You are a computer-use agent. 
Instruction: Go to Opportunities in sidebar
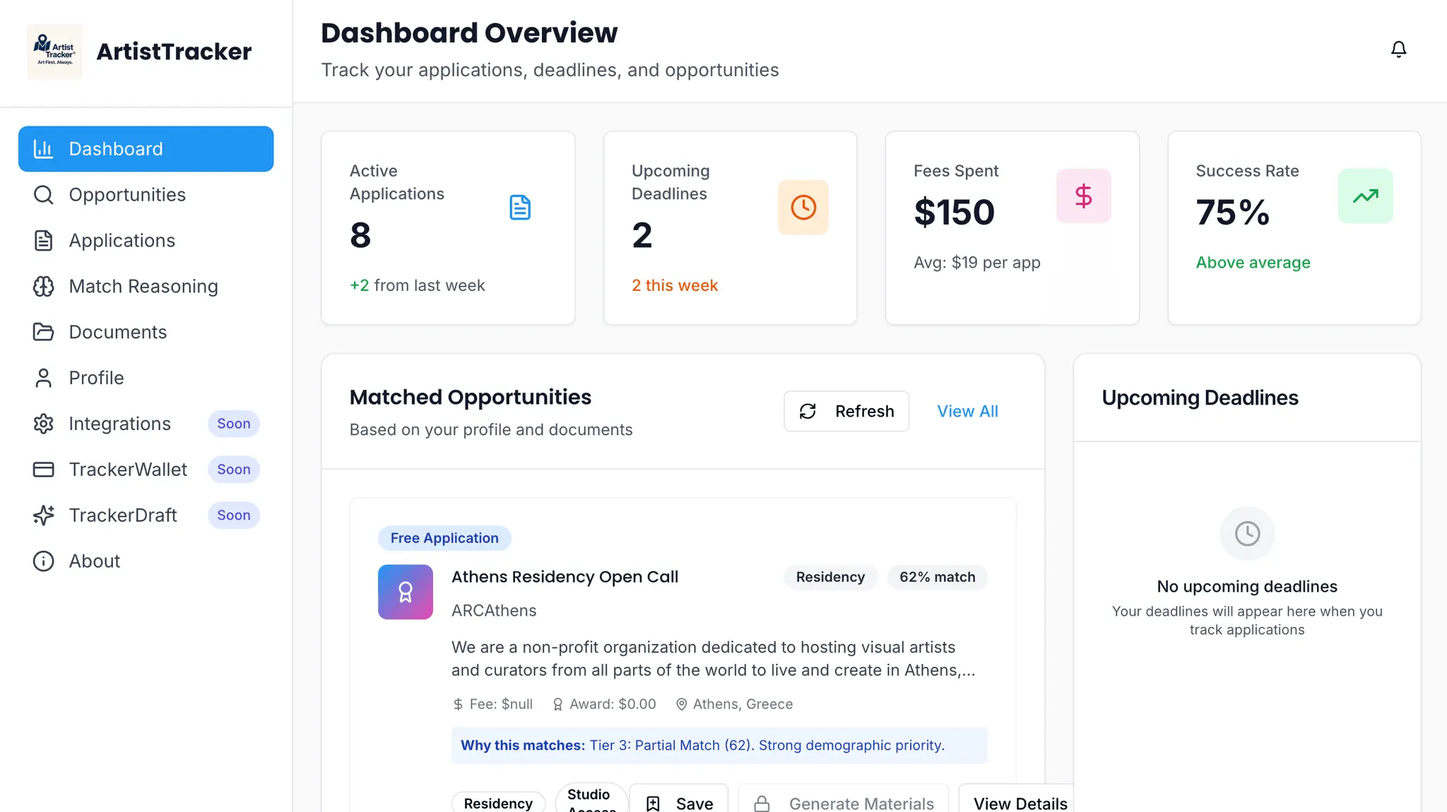click(146, 195)
